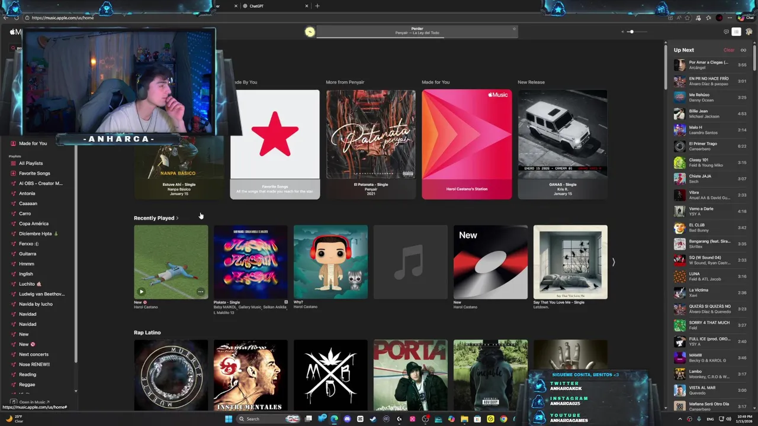Screen dimensions: 758x426
Task: Click the yellow play/pause control in player
Action: (310, 32)
